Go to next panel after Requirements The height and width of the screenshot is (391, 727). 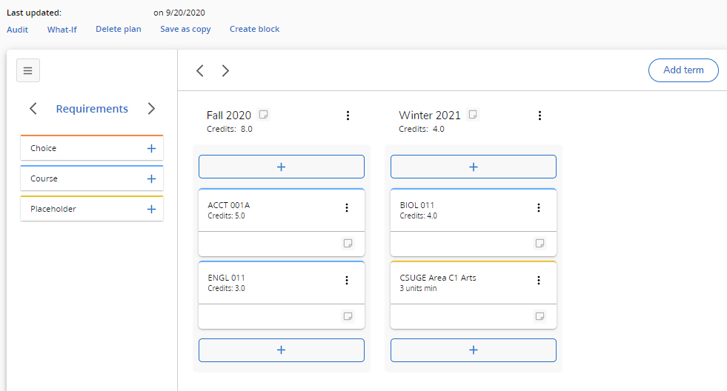151,109
